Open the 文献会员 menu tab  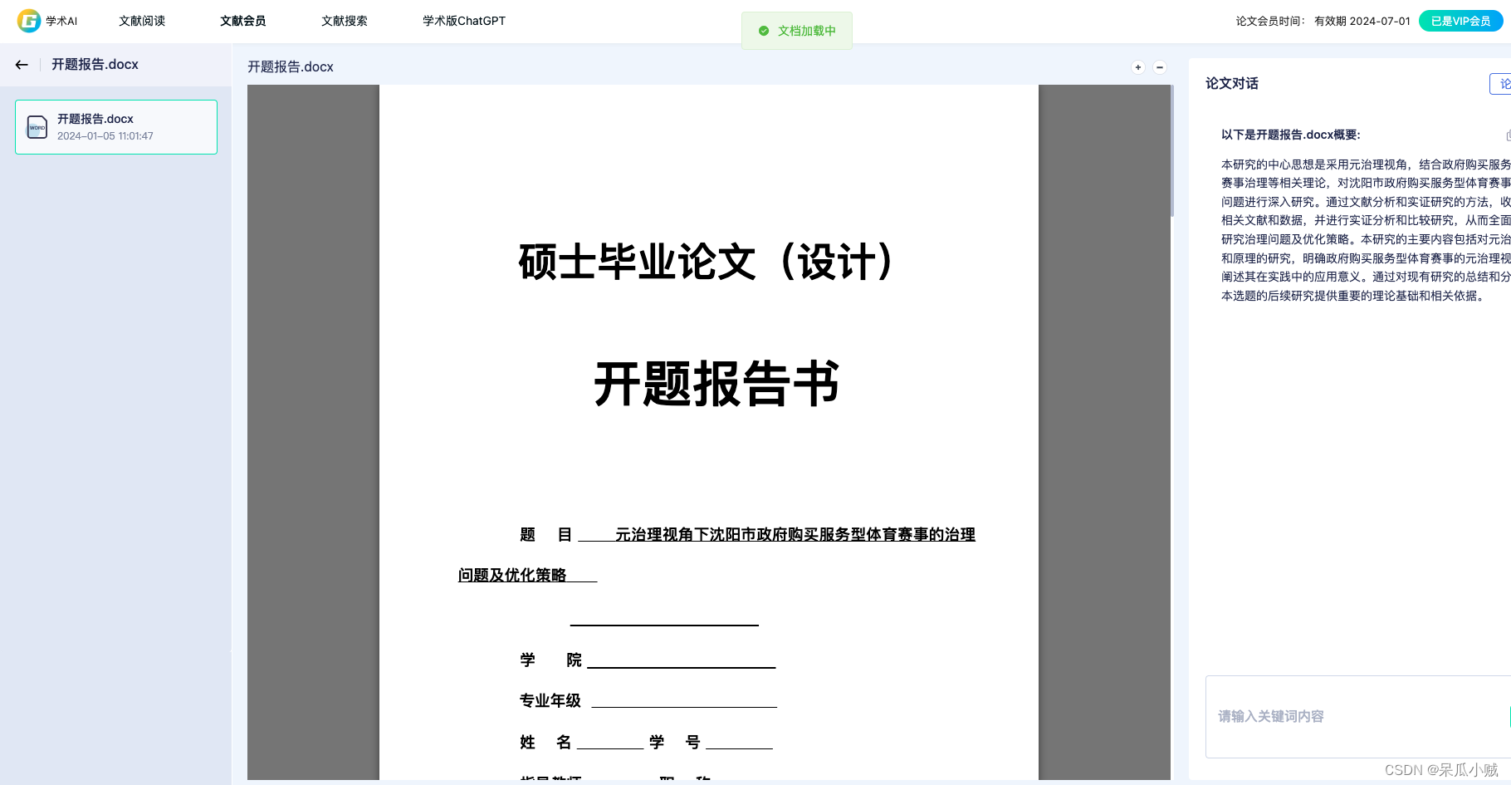(x=243, y=21)
